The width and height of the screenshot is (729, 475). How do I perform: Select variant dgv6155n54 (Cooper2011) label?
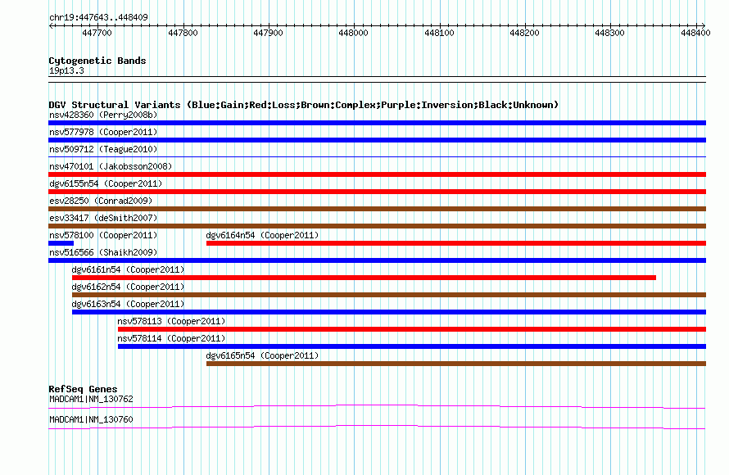tap(106, 183)
